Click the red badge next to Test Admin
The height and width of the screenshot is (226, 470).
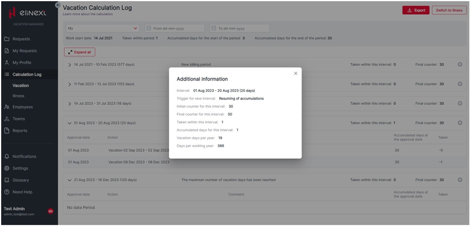coord(50,211)
